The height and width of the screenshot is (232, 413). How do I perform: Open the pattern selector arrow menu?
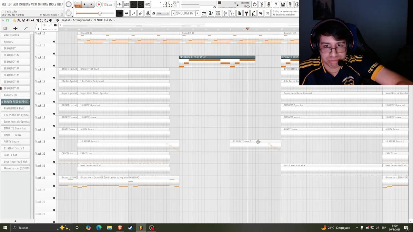coord(173,13)
